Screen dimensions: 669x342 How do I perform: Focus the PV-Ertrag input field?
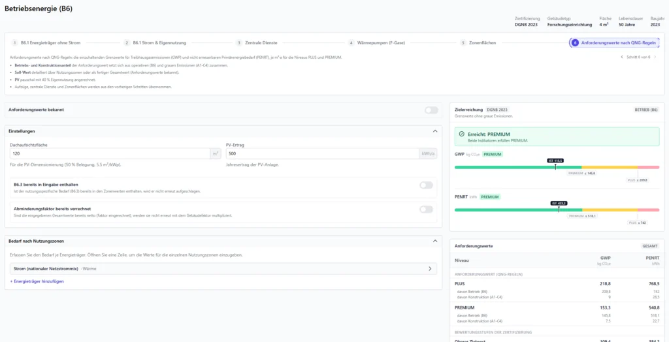pos(323,153)
